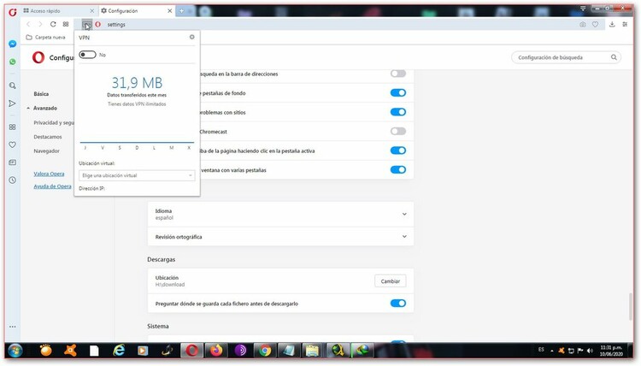Viewport: 641px width, 366px height.
Task: Open bookmarks via sidebar heart icon
Action: (13, 145)
